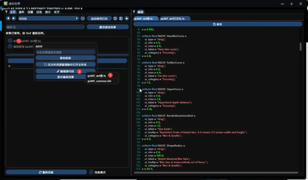Add a new preset with plus icon
308x180 pixels.
coord(127,19)
